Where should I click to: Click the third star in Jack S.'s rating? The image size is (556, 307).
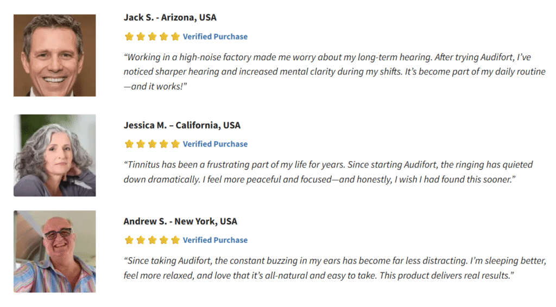pyautogui.click(x=152, y=37)
